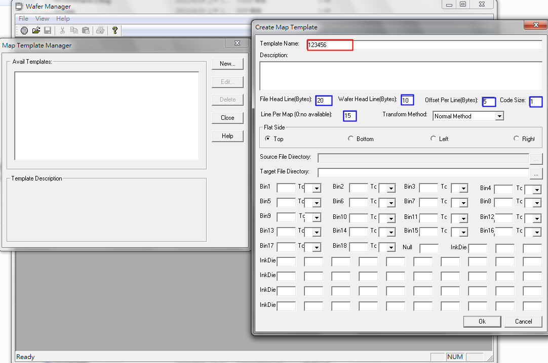548x363 pixels.
Task: Click the yellow Help question mark icon
Action: coord(115,30)
